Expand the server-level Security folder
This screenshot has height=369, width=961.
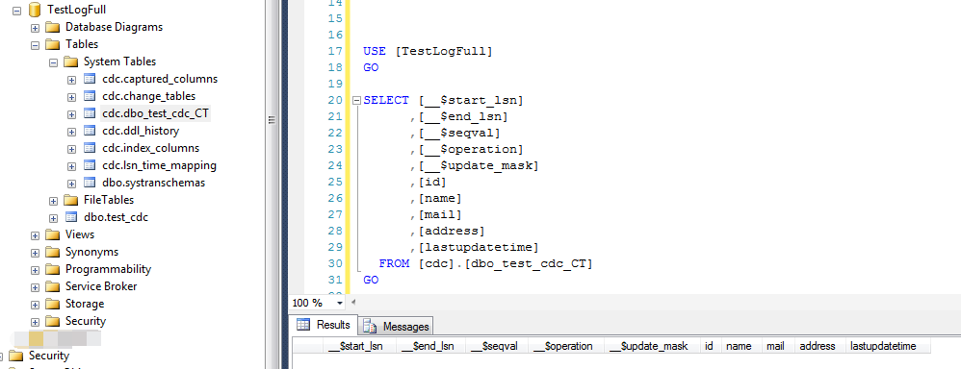[2, 357]
